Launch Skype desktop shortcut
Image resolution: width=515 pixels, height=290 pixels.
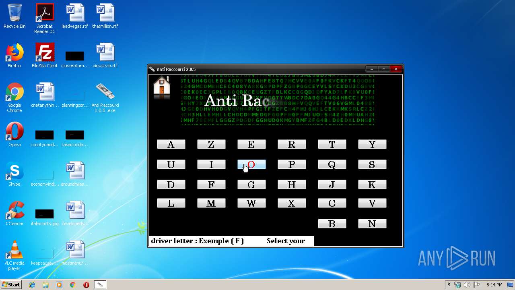tap(14, 174)
